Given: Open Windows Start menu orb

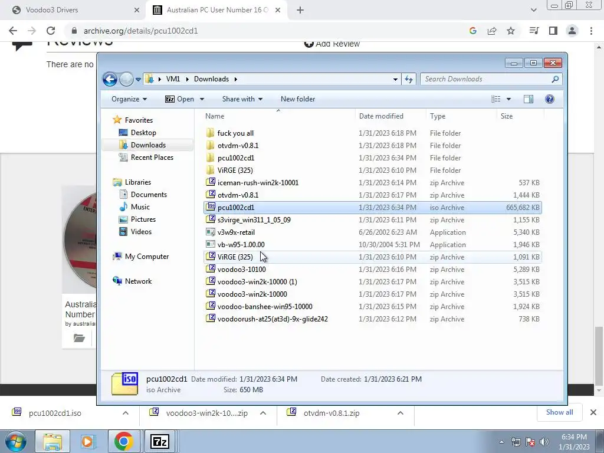Looking at the screenshot, I should 16,441.
